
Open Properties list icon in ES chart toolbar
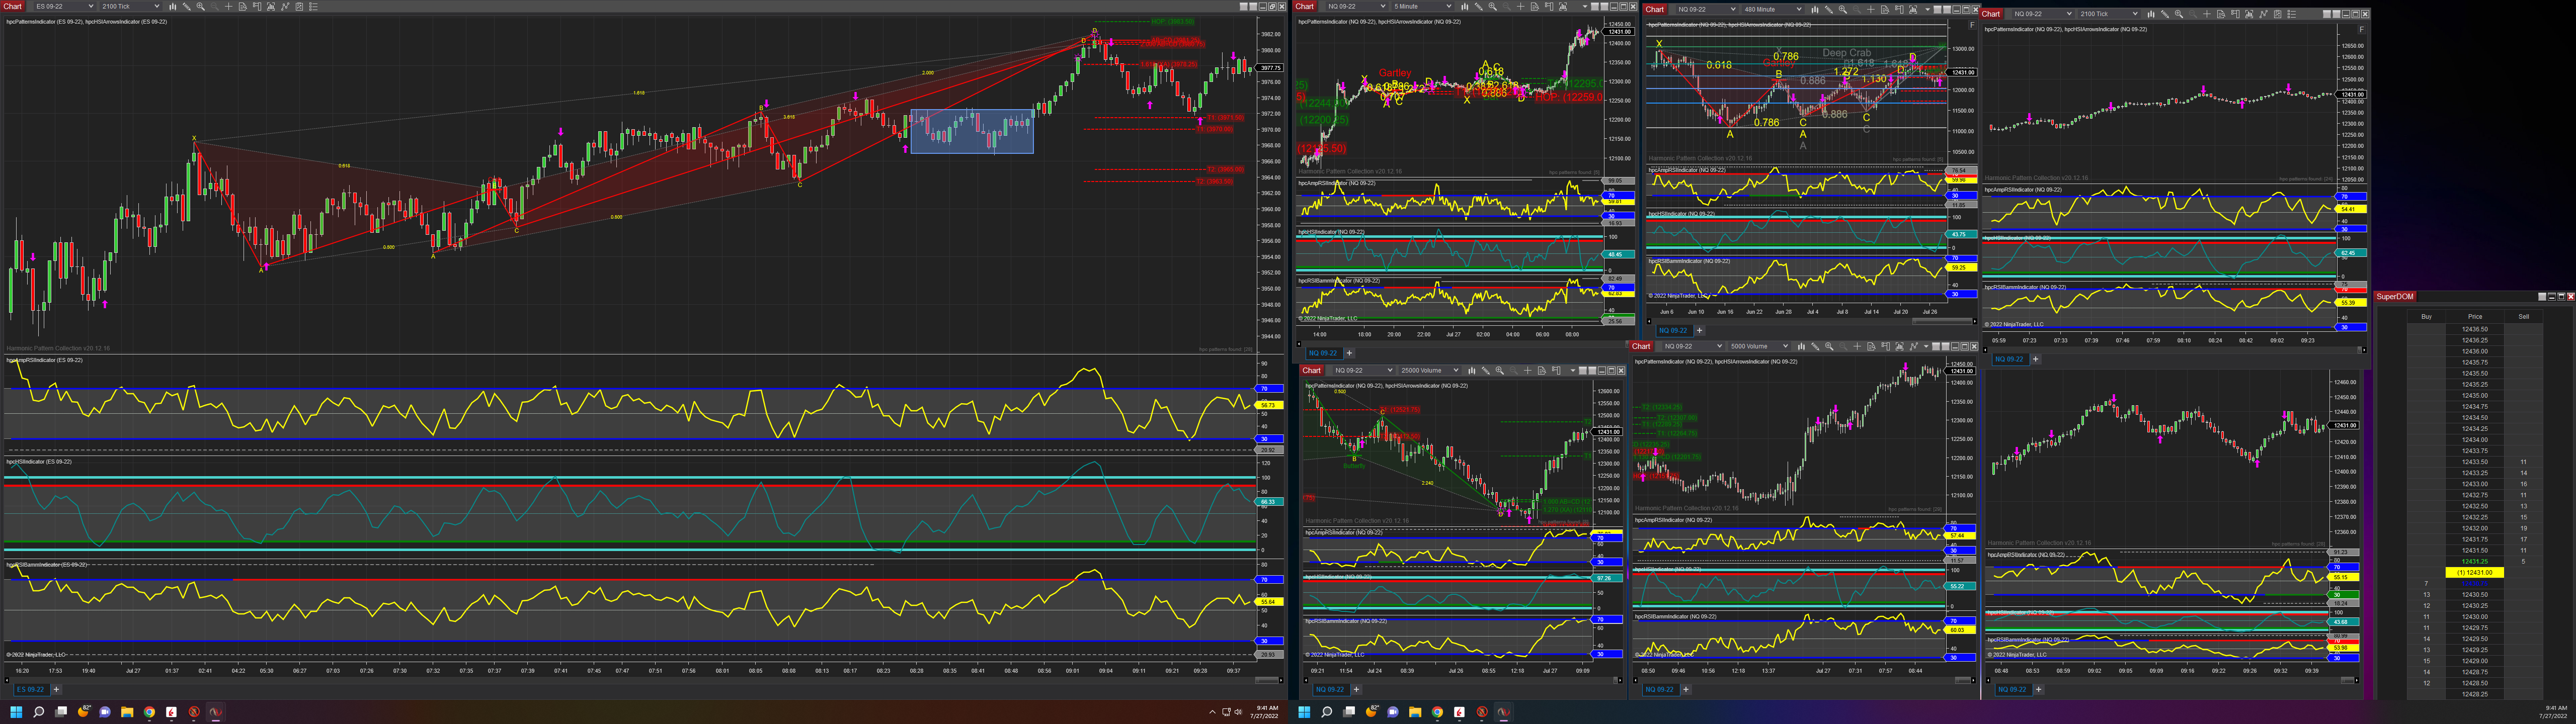[x=313, y=6]
